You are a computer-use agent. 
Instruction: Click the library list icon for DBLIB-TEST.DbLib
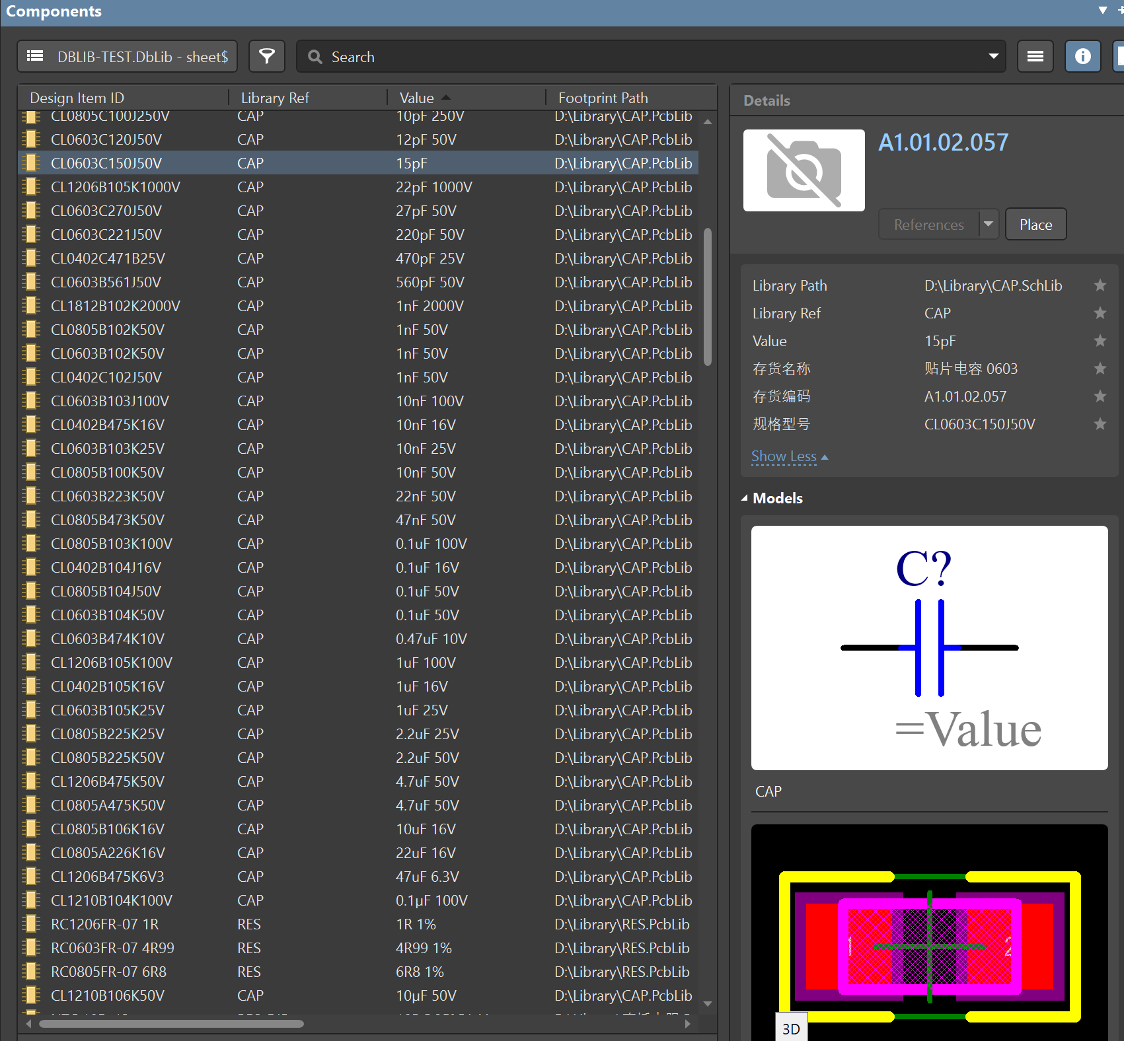35,57
